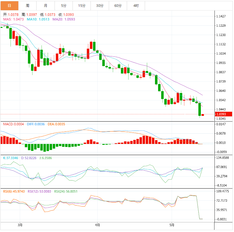
Task: Click the DEA:0.0035 label
Action: [56, 124]
